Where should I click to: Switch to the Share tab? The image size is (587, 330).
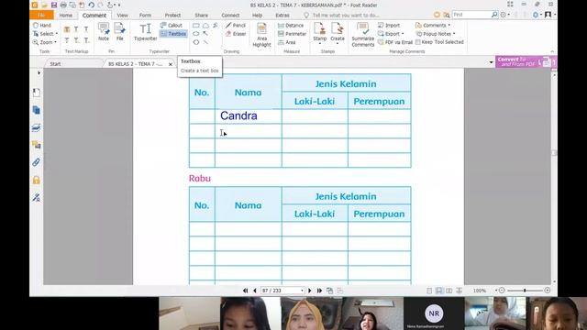201,16
